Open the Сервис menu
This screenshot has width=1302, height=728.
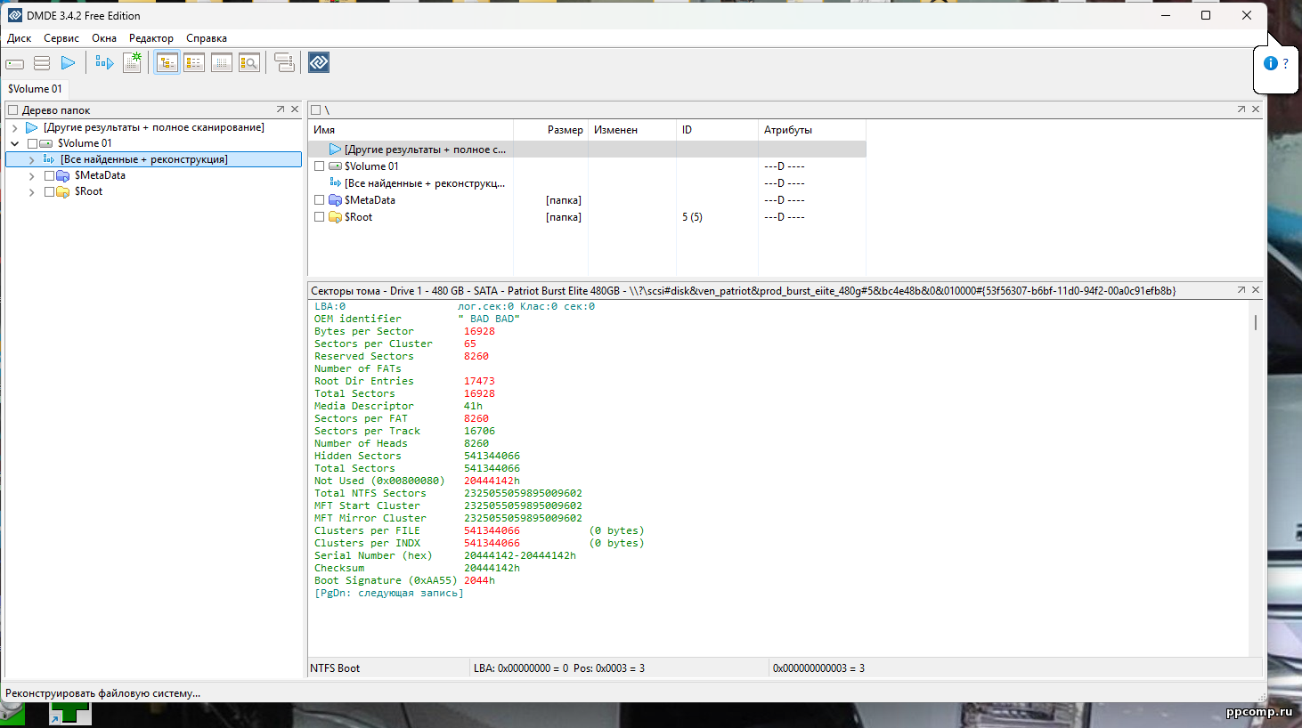pos(61,38)
